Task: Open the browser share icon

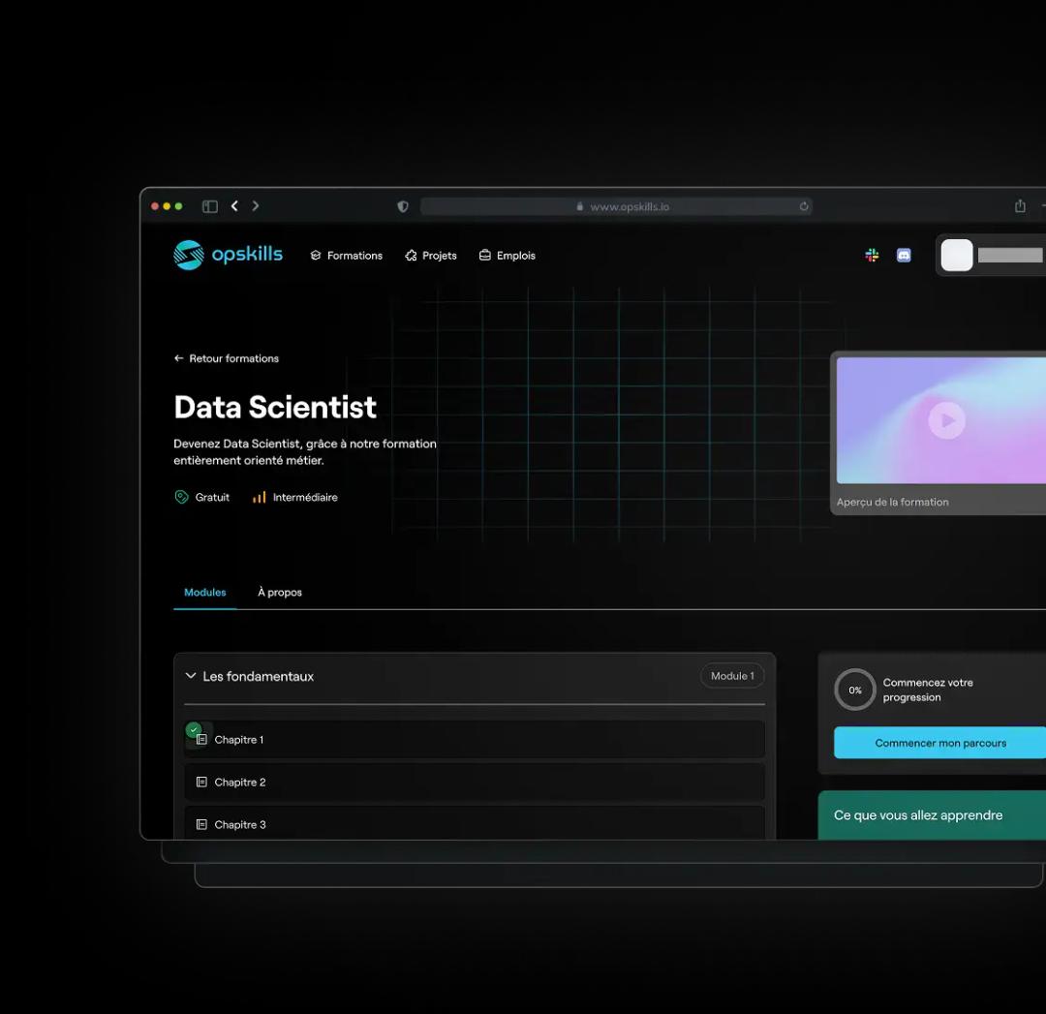Action: pyautogui.click(x=1020, y=206)
